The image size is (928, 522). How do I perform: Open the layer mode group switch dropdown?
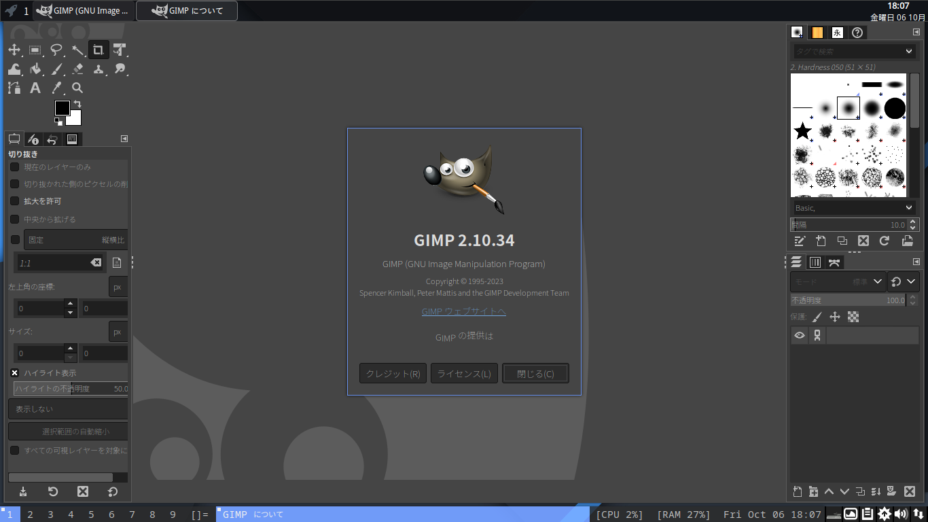(x=904, y=281)
